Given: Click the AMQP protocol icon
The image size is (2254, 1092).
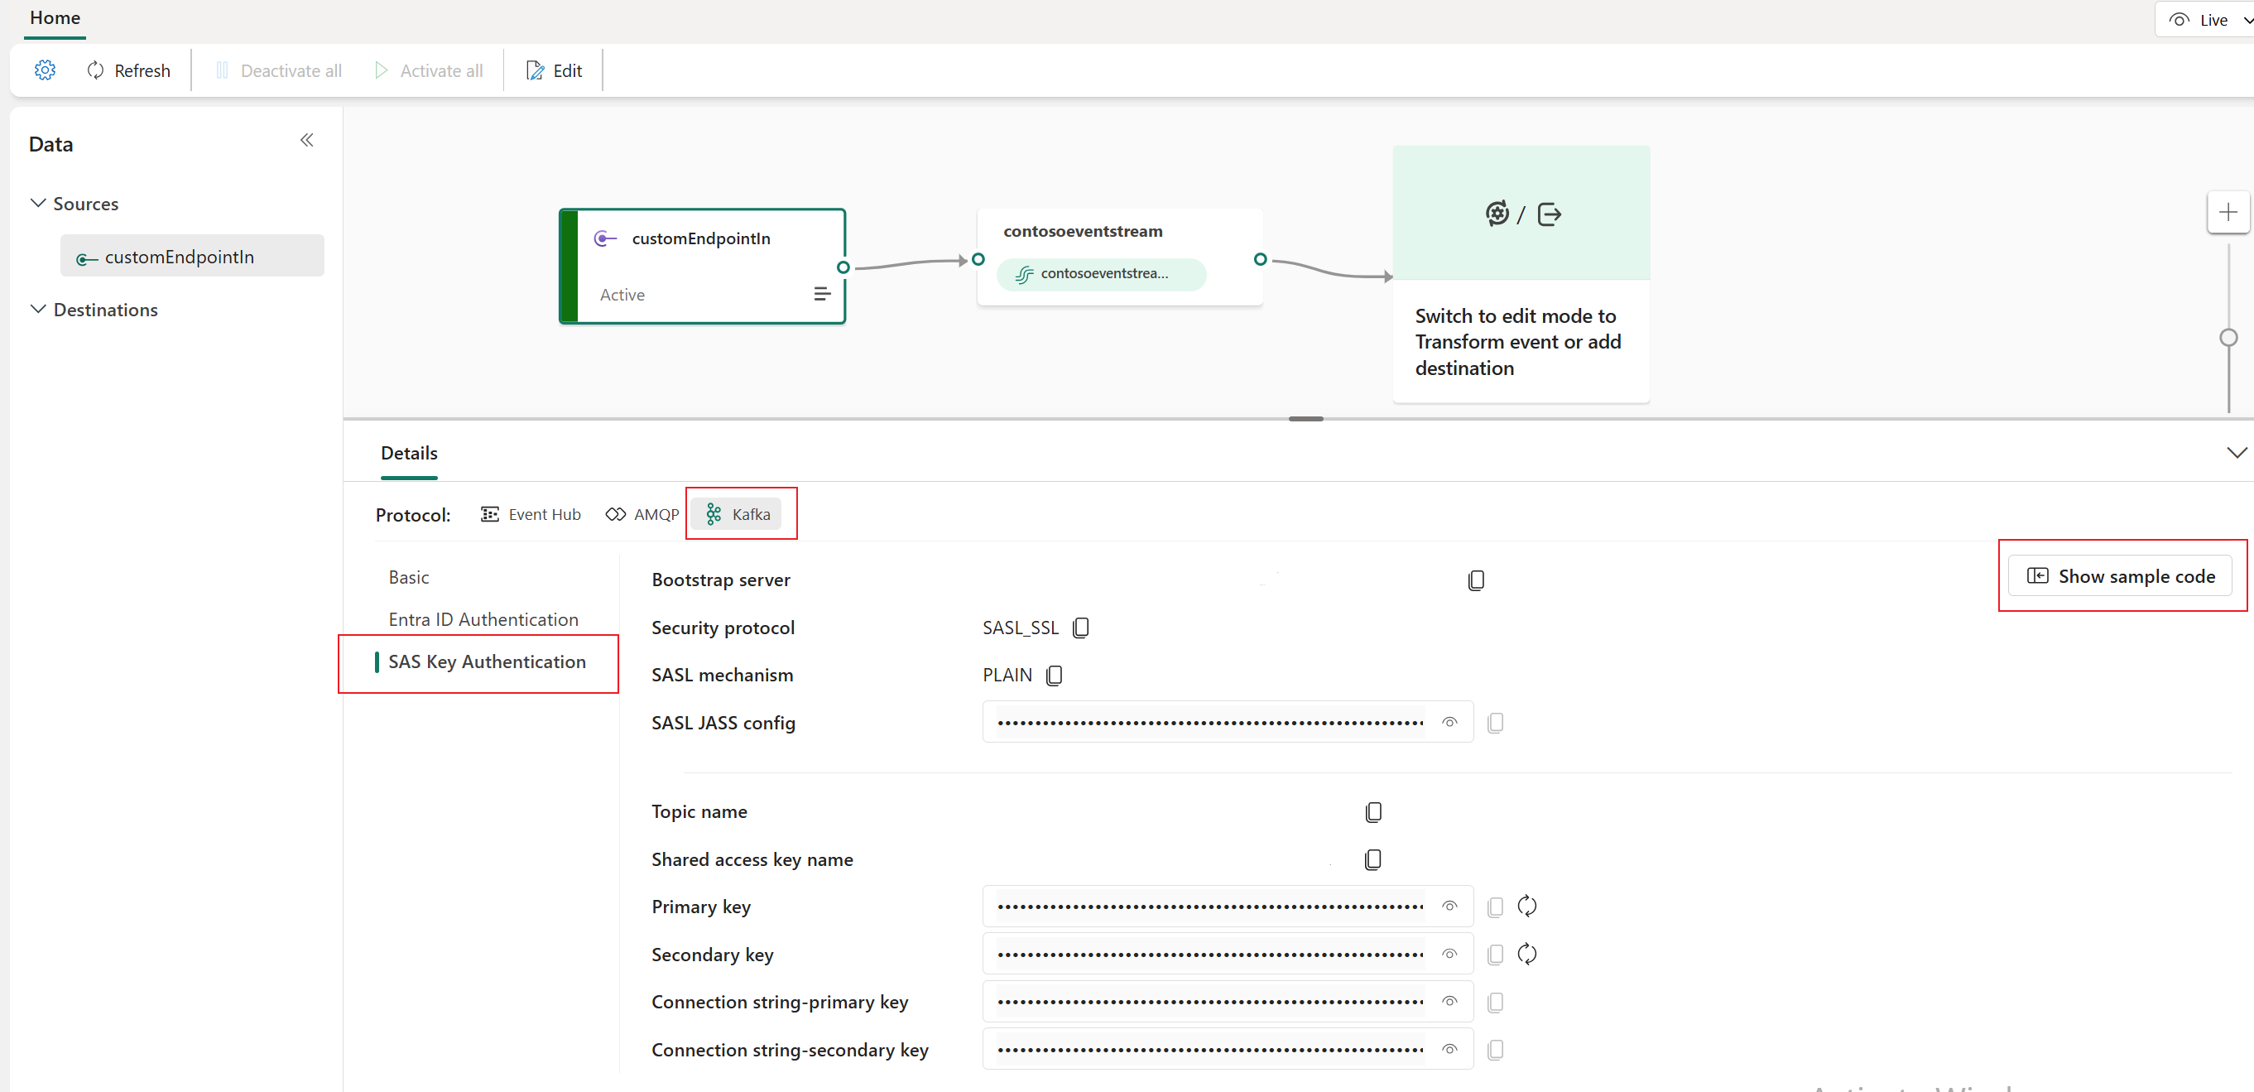Looking at the screenshot, I should [617, 514].
